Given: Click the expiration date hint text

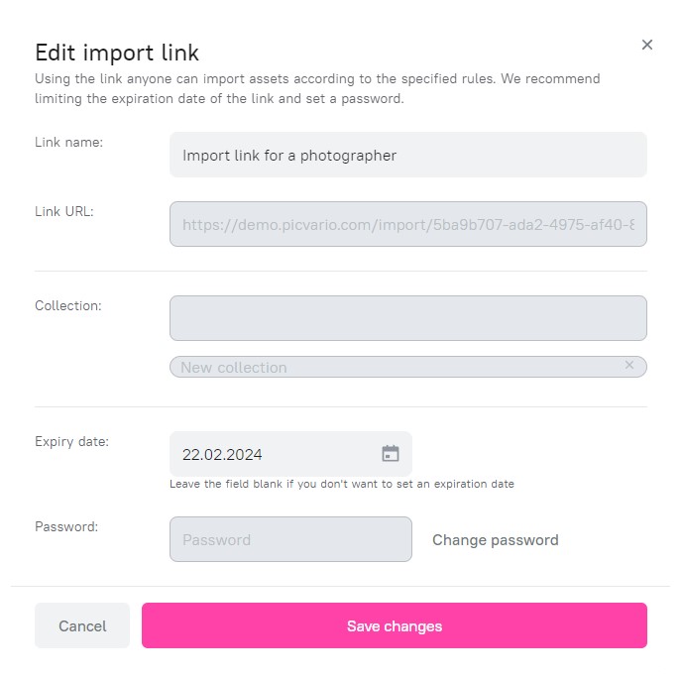Looking at the screenshot, I should (x=342, y=484).
